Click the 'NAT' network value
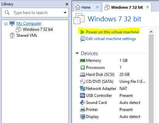 [x=123, y=89]
